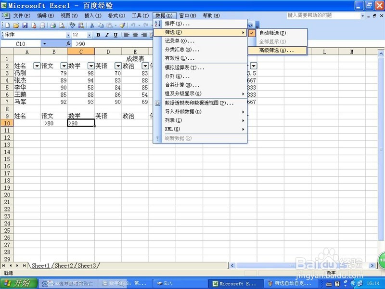Open the font name dropdown for 宋体
Viewport: 385px width, 289px height.
point(68,35)
